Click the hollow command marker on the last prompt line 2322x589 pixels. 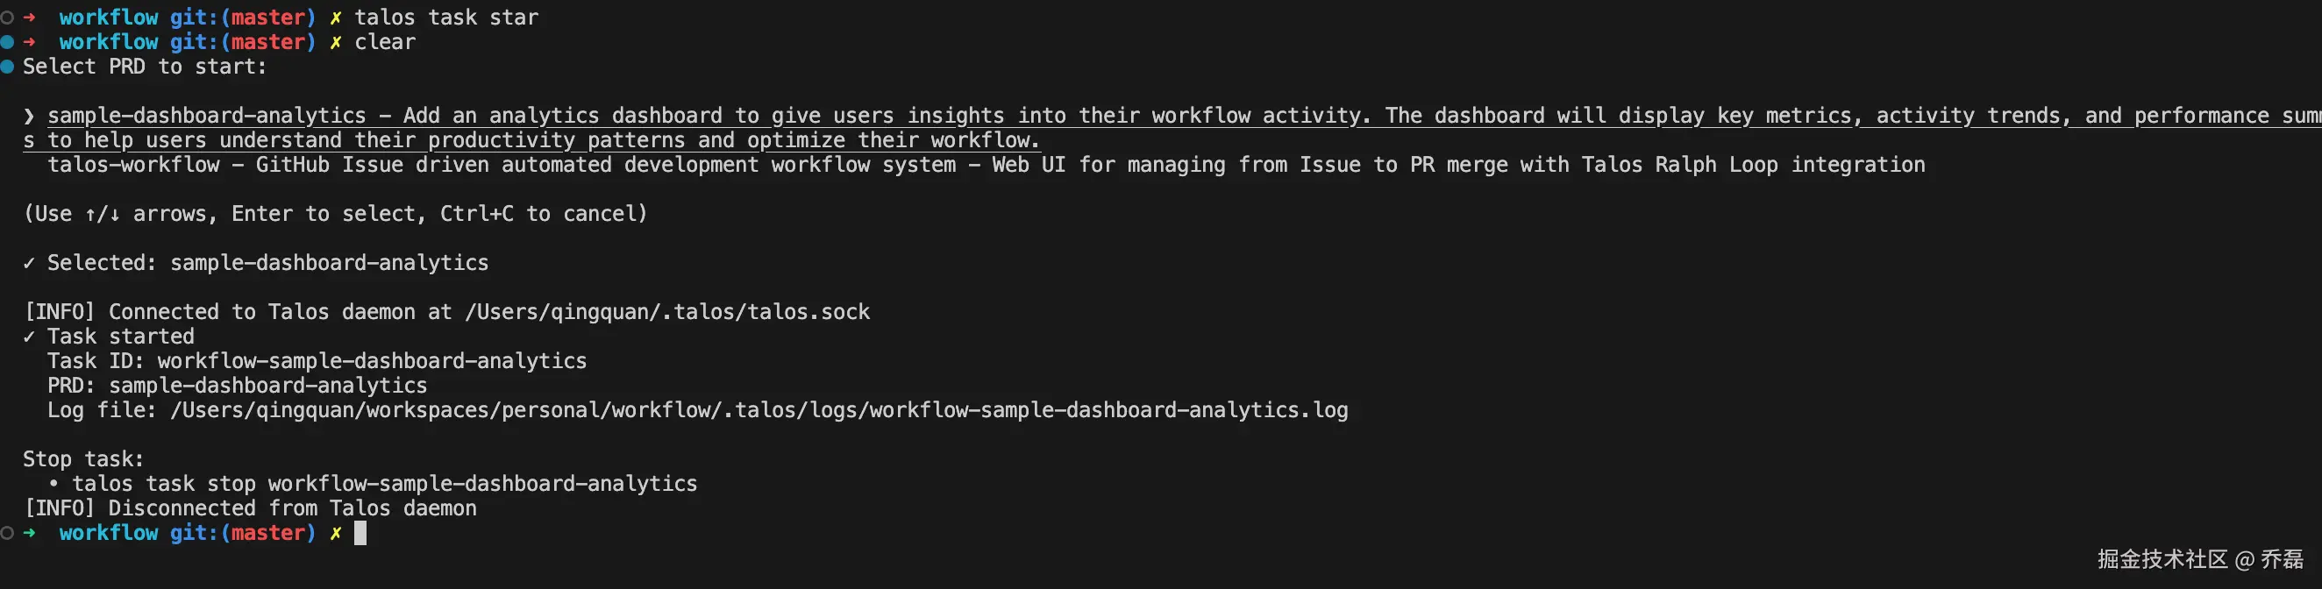click(x=7, y=532)
